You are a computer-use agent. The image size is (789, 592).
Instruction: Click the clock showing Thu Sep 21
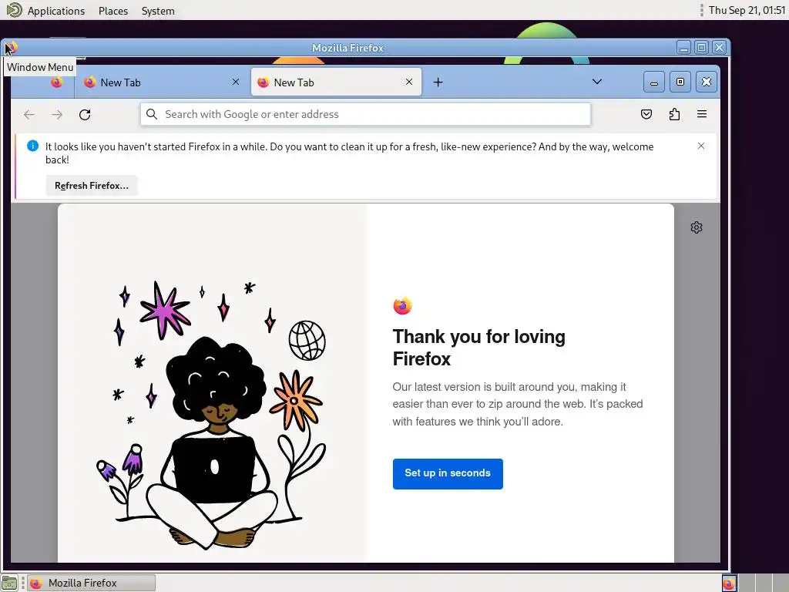pyautogui.click(x=747, y=10)
